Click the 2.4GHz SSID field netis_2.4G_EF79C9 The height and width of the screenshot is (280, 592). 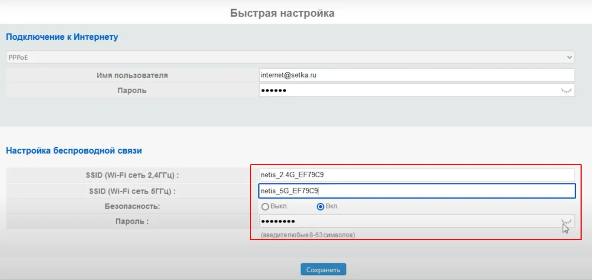pyautogui.click(x=417, y=175)
